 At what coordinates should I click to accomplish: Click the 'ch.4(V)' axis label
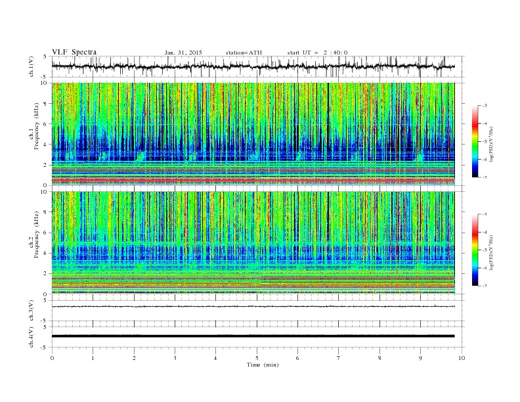32,337
